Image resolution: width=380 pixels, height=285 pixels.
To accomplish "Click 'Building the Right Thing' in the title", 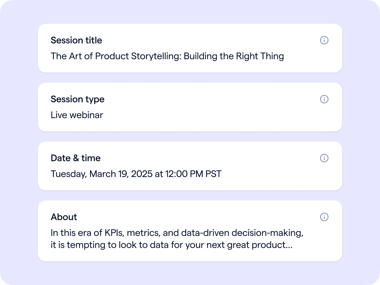I will point(234,56).
